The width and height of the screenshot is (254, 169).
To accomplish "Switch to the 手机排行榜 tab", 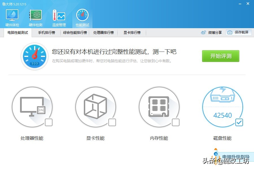I will pos(47,33).
